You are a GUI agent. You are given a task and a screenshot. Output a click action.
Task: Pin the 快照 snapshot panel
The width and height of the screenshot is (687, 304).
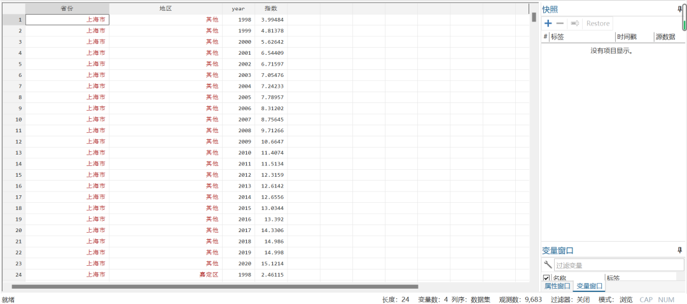pos(679,9)
